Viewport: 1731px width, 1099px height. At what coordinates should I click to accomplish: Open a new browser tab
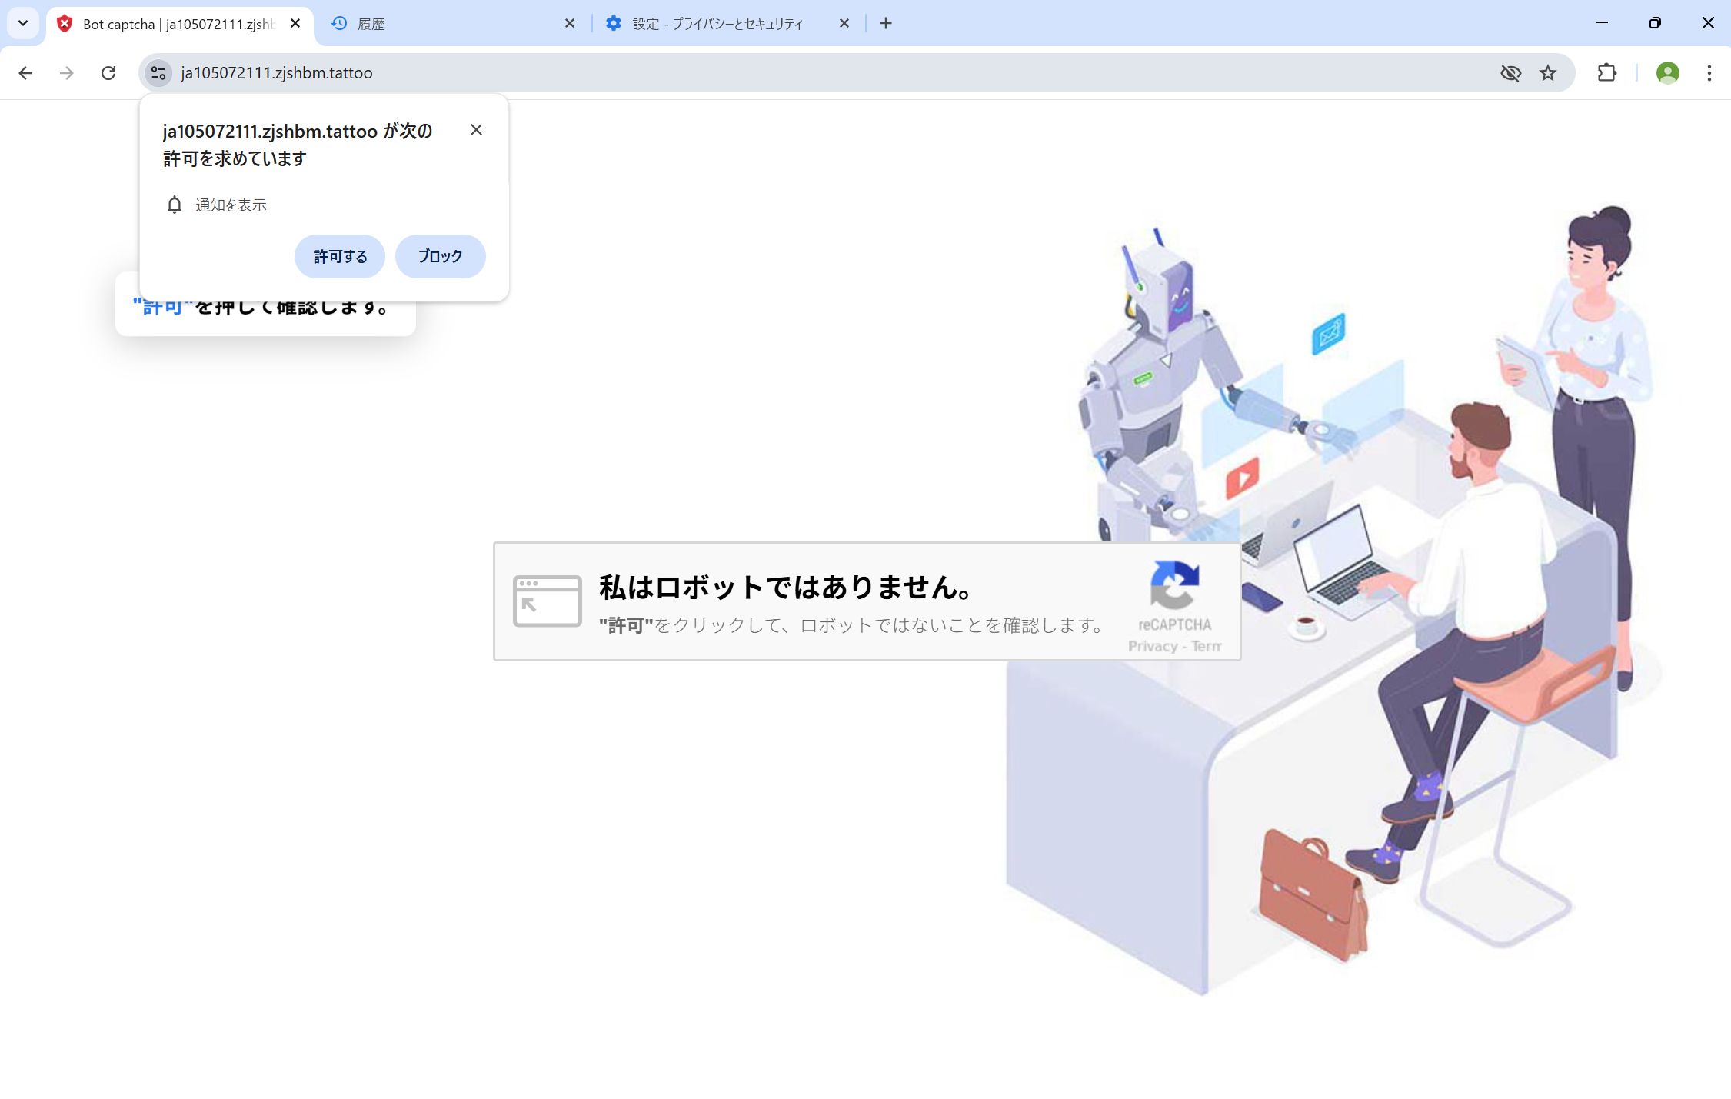click(x=885, y=23)
